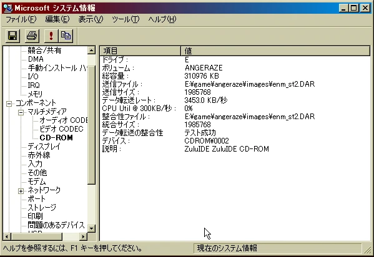This screenshot has height=257, width=374.
Task: Select ストレージ tree item
Action: [42, 208]
